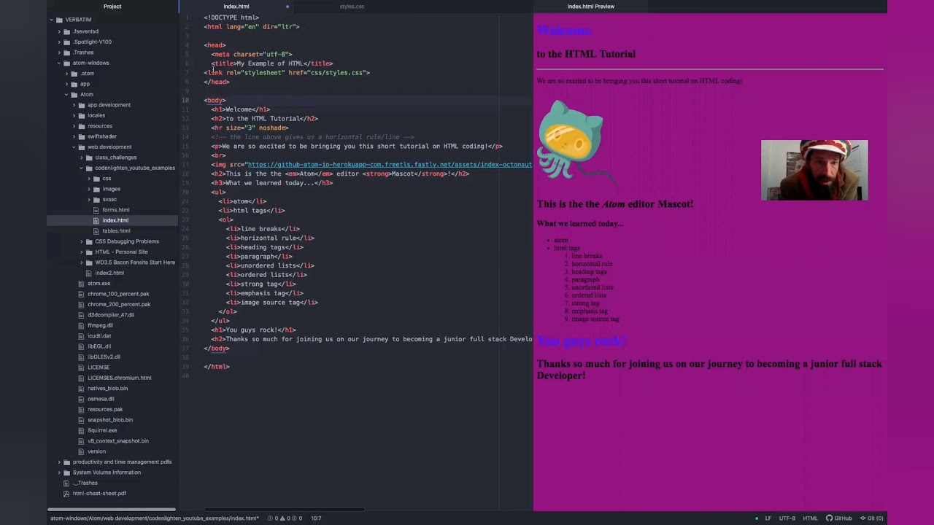Click the Project panel header tab
Image resolution: width=934 pixels, height=525 pixels.
[x=112, y=7]
